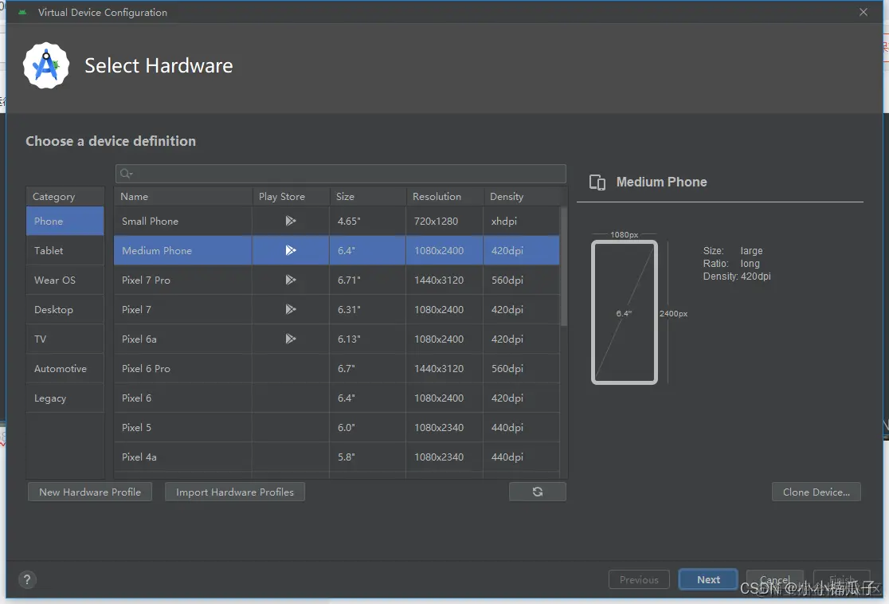Click the Medium Phone preview outline

[625, 312]
